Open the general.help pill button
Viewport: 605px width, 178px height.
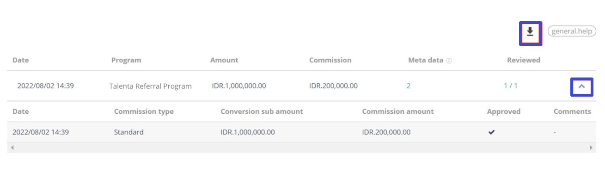coord(572,31)
